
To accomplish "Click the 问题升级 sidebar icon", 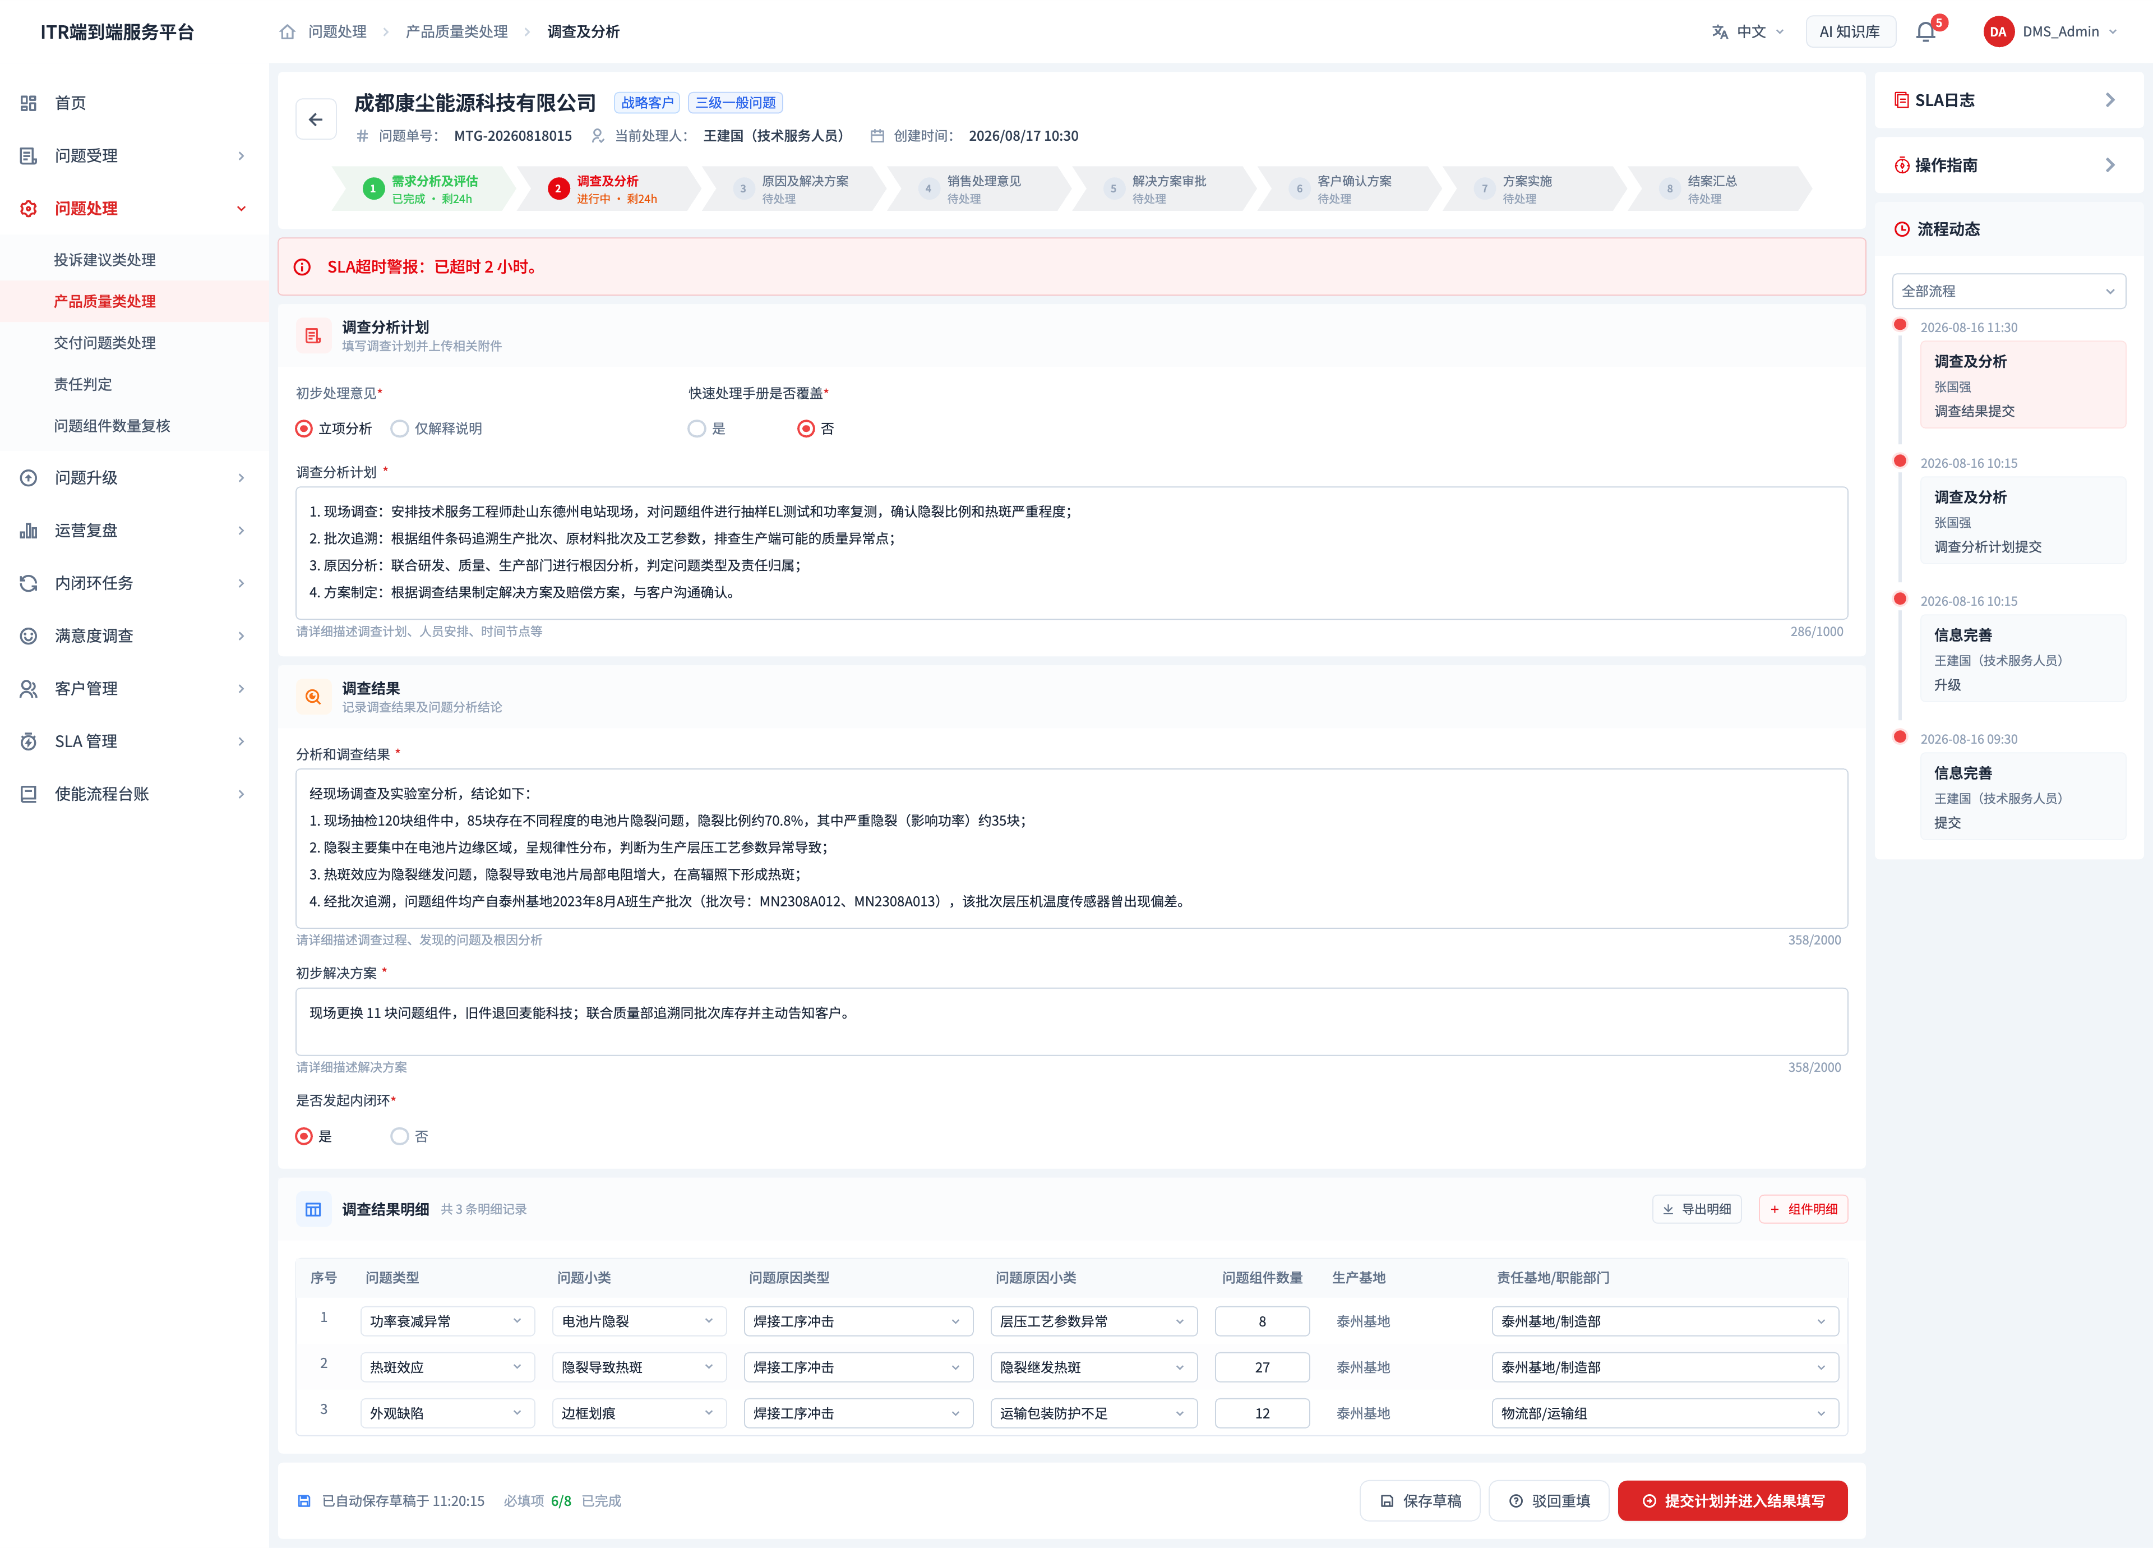I will 29,478.
